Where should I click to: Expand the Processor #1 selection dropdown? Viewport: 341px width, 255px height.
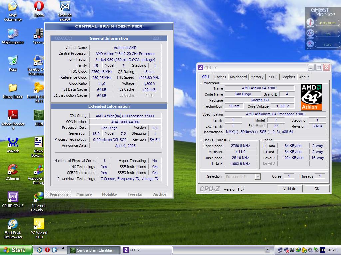pos(257,177)
